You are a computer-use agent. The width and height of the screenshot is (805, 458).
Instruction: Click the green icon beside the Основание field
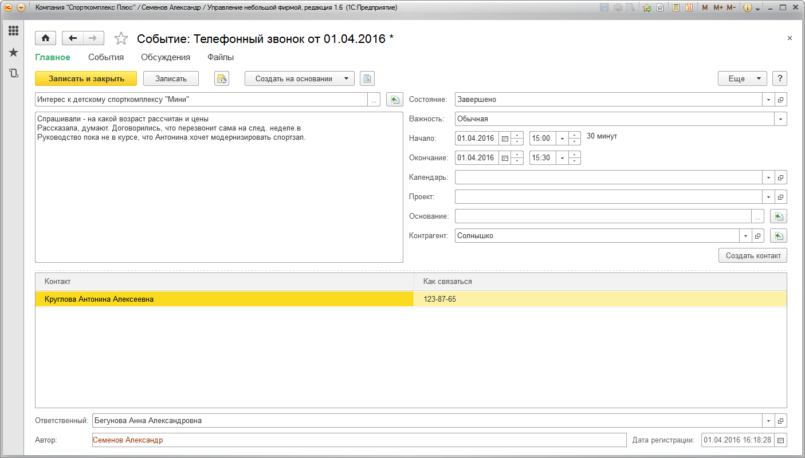(x=779, y=216)
